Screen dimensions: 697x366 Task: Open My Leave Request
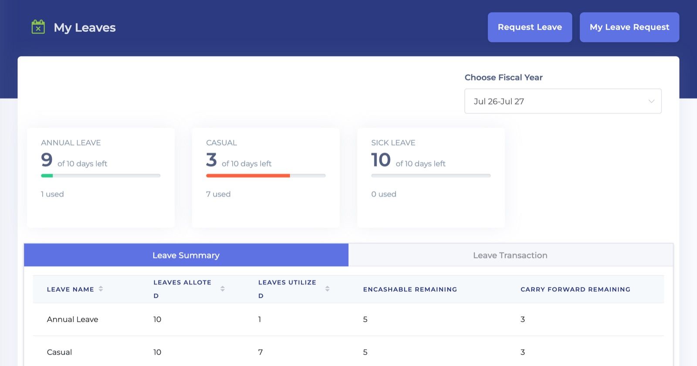pos(629,27)
